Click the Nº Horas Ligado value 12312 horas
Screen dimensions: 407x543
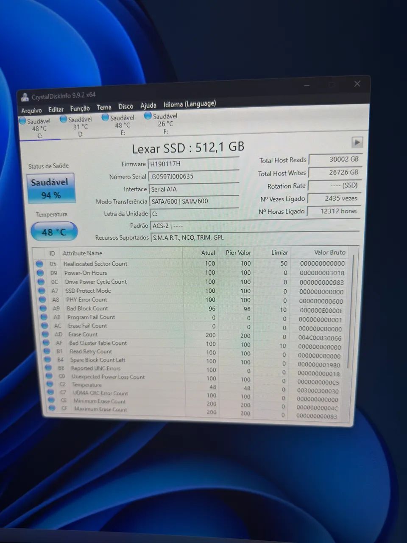click(334, 211)
